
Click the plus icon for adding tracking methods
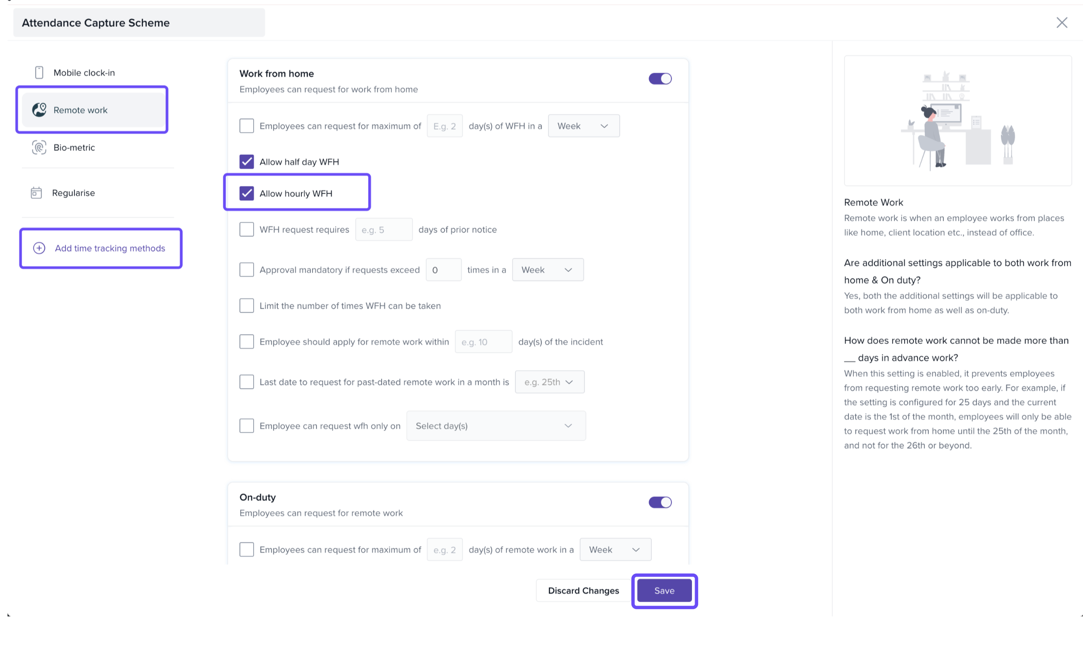(39, 248)
